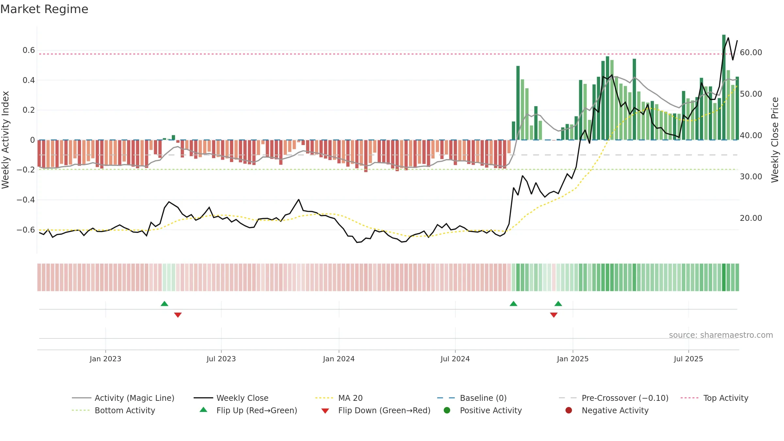
Task: Click the Jul 2023 x-axis label
Action: point(221,359)
